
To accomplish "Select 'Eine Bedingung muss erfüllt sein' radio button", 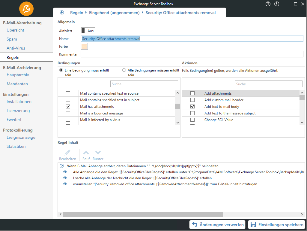I will click(x=61, y=70).
